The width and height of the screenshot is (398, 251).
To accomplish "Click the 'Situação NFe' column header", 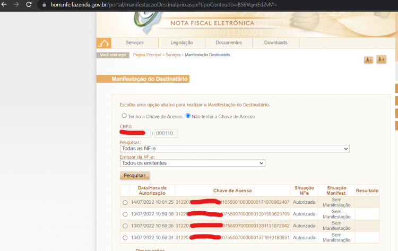I will [x=304, y=191].
